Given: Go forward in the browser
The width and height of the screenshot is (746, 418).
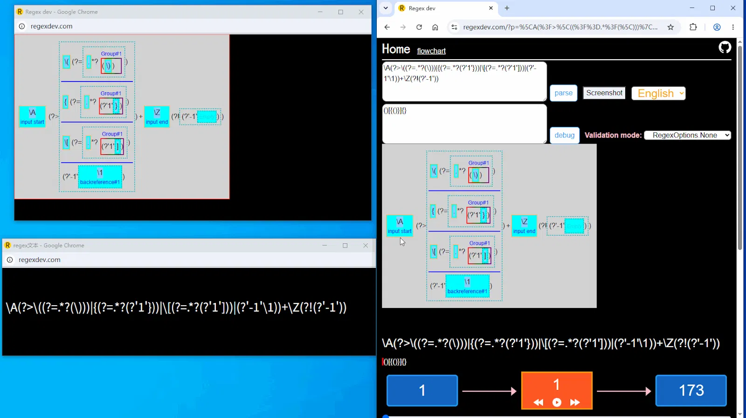Looking at the screenshot, I should pyautogui.click(x=403, y=27).
